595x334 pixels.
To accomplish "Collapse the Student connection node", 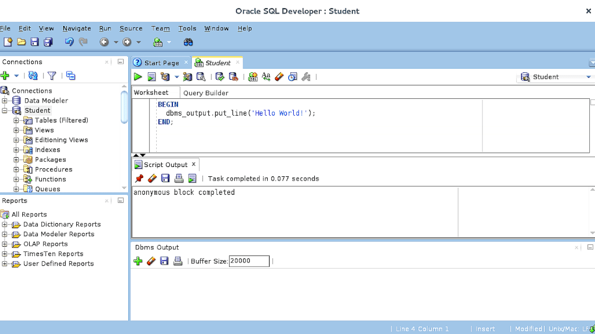I will (x=5, y=110).
